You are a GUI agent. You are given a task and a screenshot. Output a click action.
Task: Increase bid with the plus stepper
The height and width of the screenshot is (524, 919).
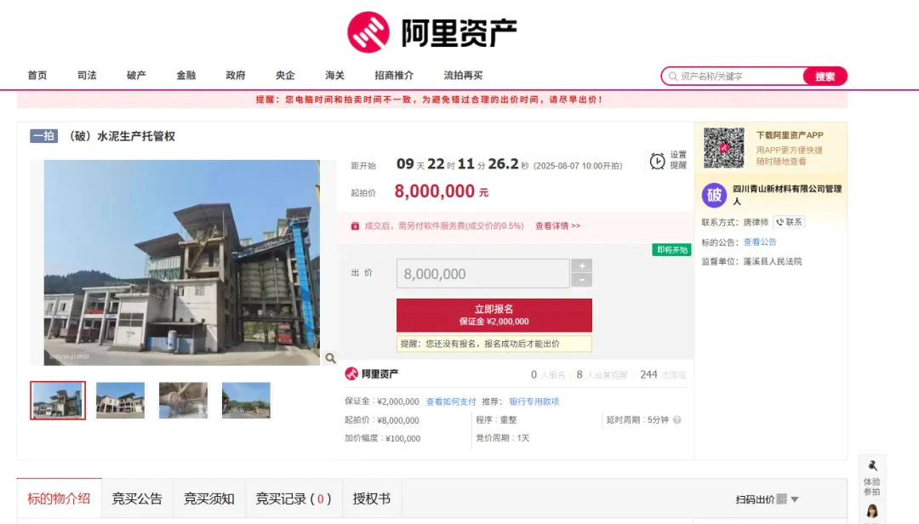[581, 266]
